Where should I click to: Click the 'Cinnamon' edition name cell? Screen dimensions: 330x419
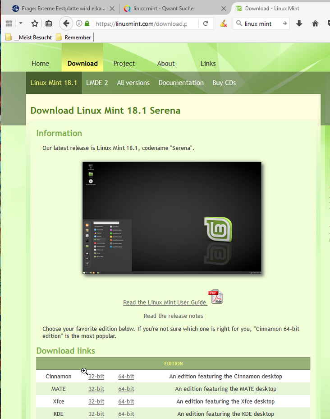[59, 376]
